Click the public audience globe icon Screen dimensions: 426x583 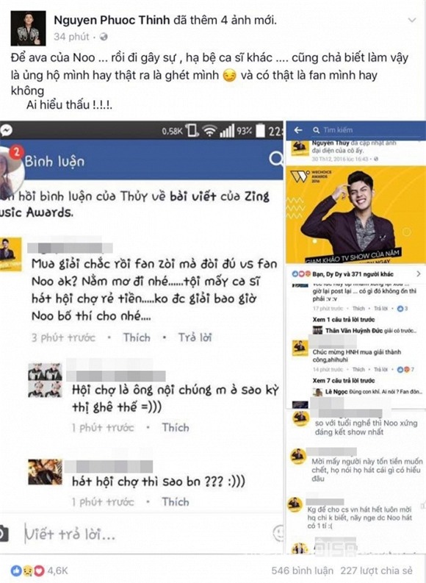[104, 37]
